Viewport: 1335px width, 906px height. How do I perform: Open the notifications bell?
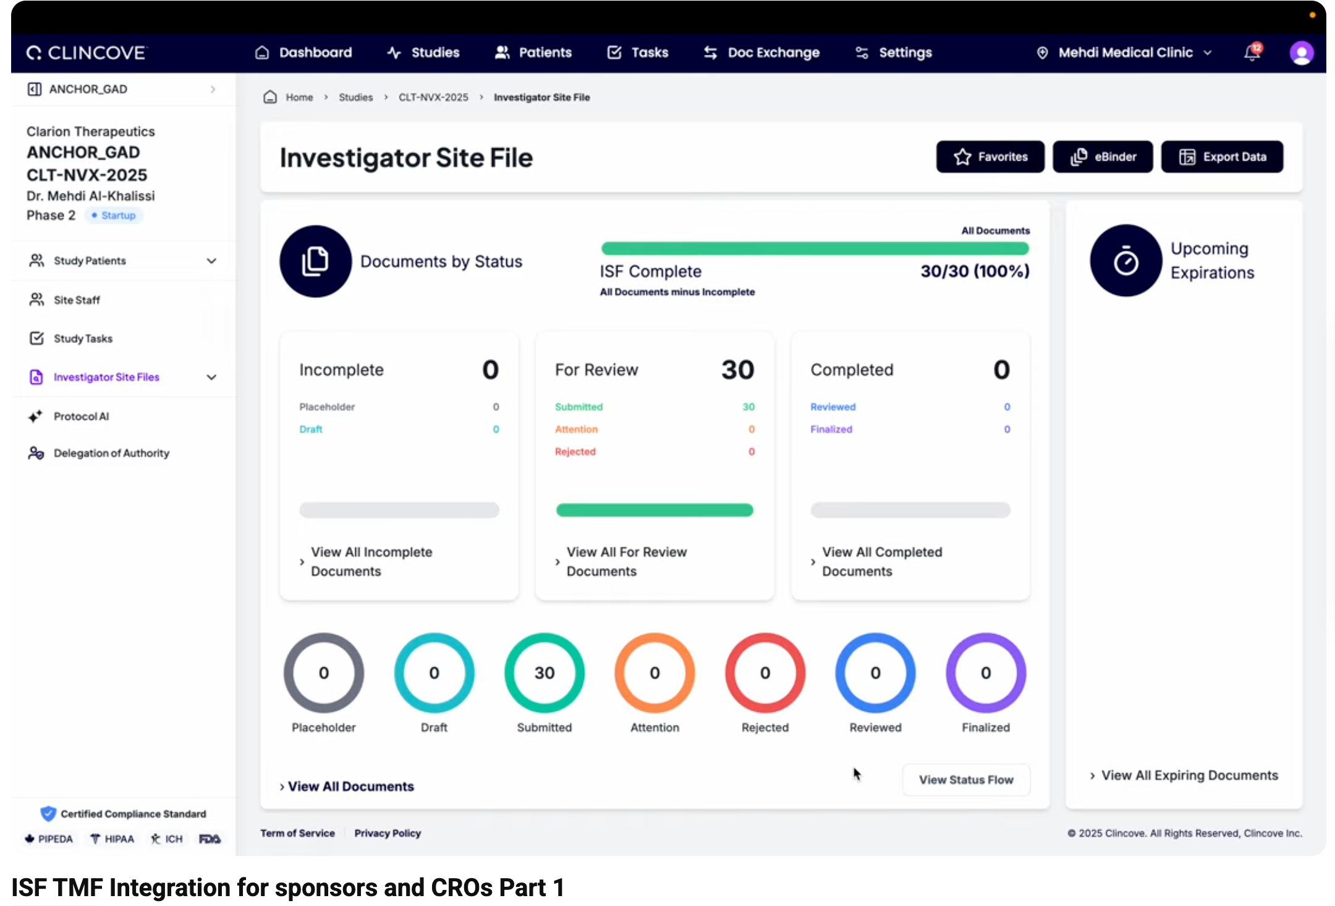pyautogui.click(x=1253, y=52)
